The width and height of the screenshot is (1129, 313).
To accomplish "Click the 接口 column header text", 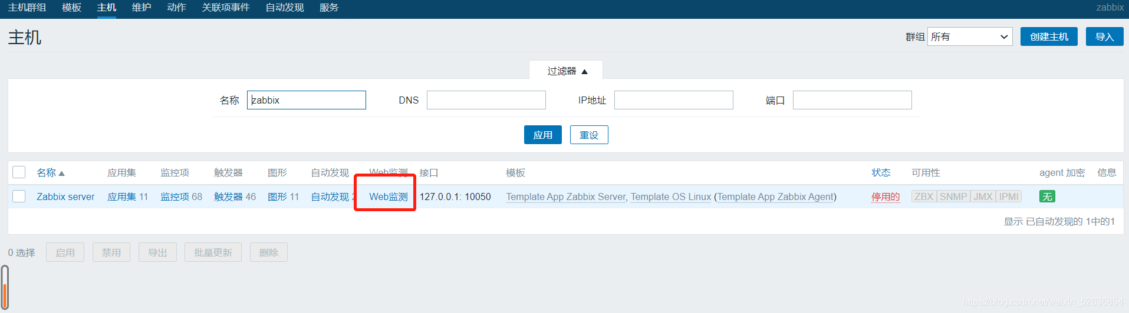I will tap(429, 172).
